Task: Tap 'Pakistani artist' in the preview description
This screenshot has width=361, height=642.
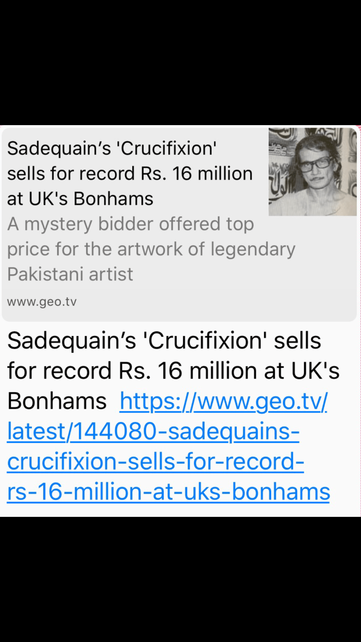Action: pyautogui.click(x=70, y=274)
